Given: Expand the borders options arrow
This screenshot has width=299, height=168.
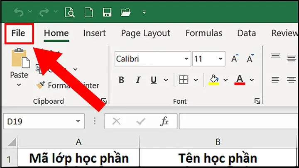Looking at the screenshot, I should 196,80.
